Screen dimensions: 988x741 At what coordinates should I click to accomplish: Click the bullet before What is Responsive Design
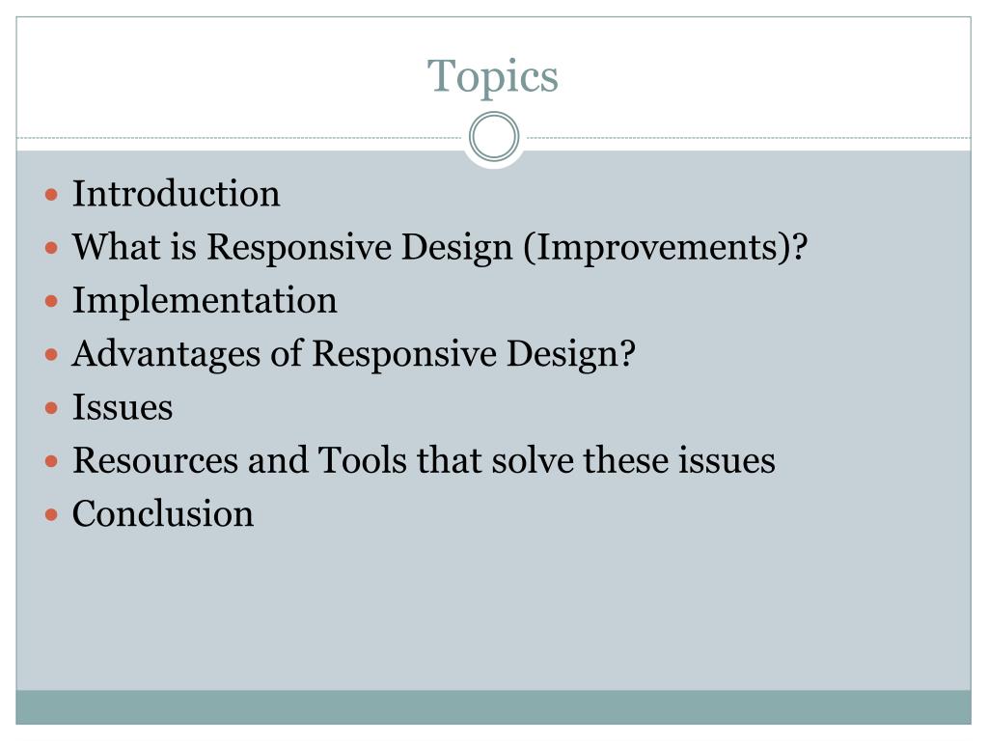[52, 248]
